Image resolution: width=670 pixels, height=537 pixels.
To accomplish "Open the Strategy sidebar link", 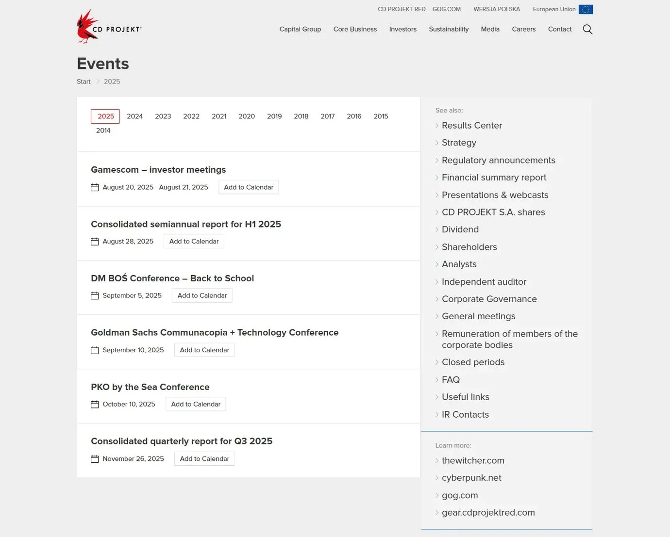I will (459, 143).
